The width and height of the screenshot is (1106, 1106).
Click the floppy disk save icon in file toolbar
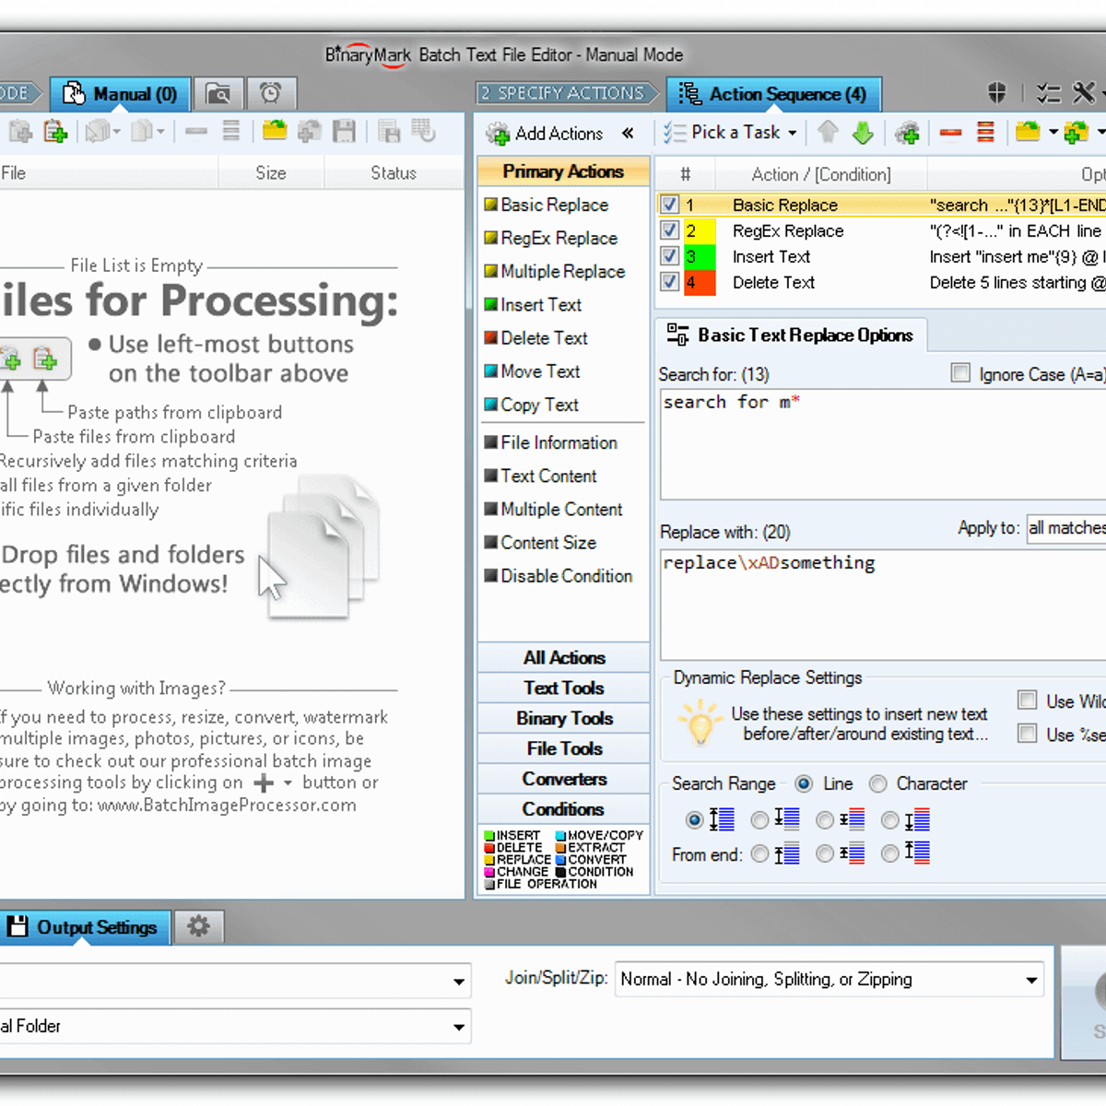(x=344, y=132)
